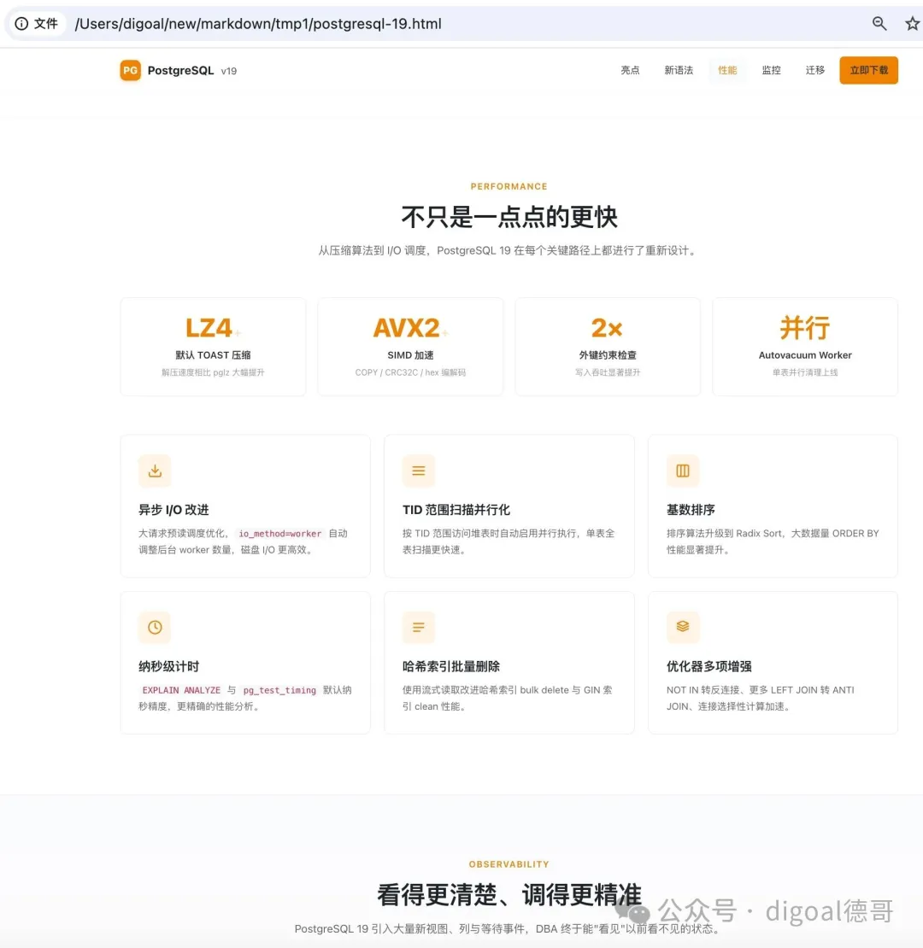This screenshot has height=948, width=923.
Task: Go to the 迁移 navigation item
Action: (x=814, y=70)
